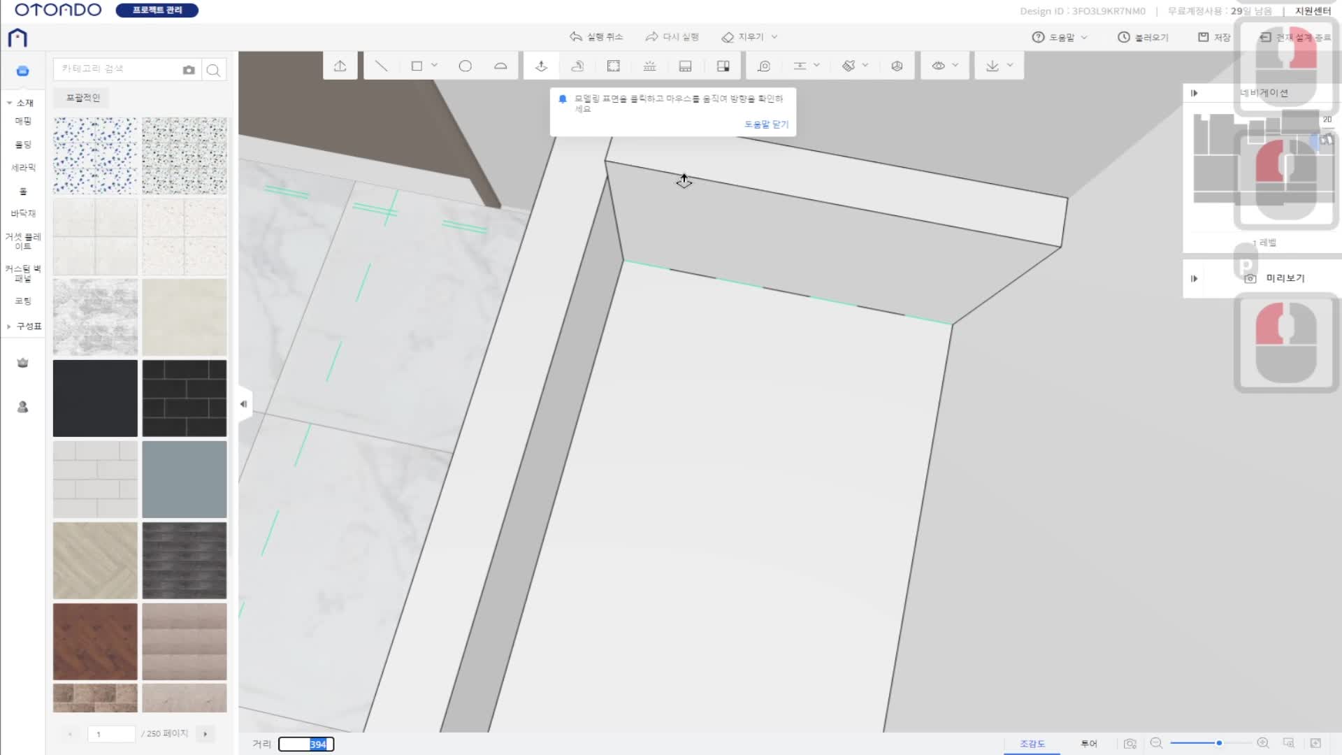Select the arc drawing tool
The image size is (1342, 755).
(x=500, y=66)
